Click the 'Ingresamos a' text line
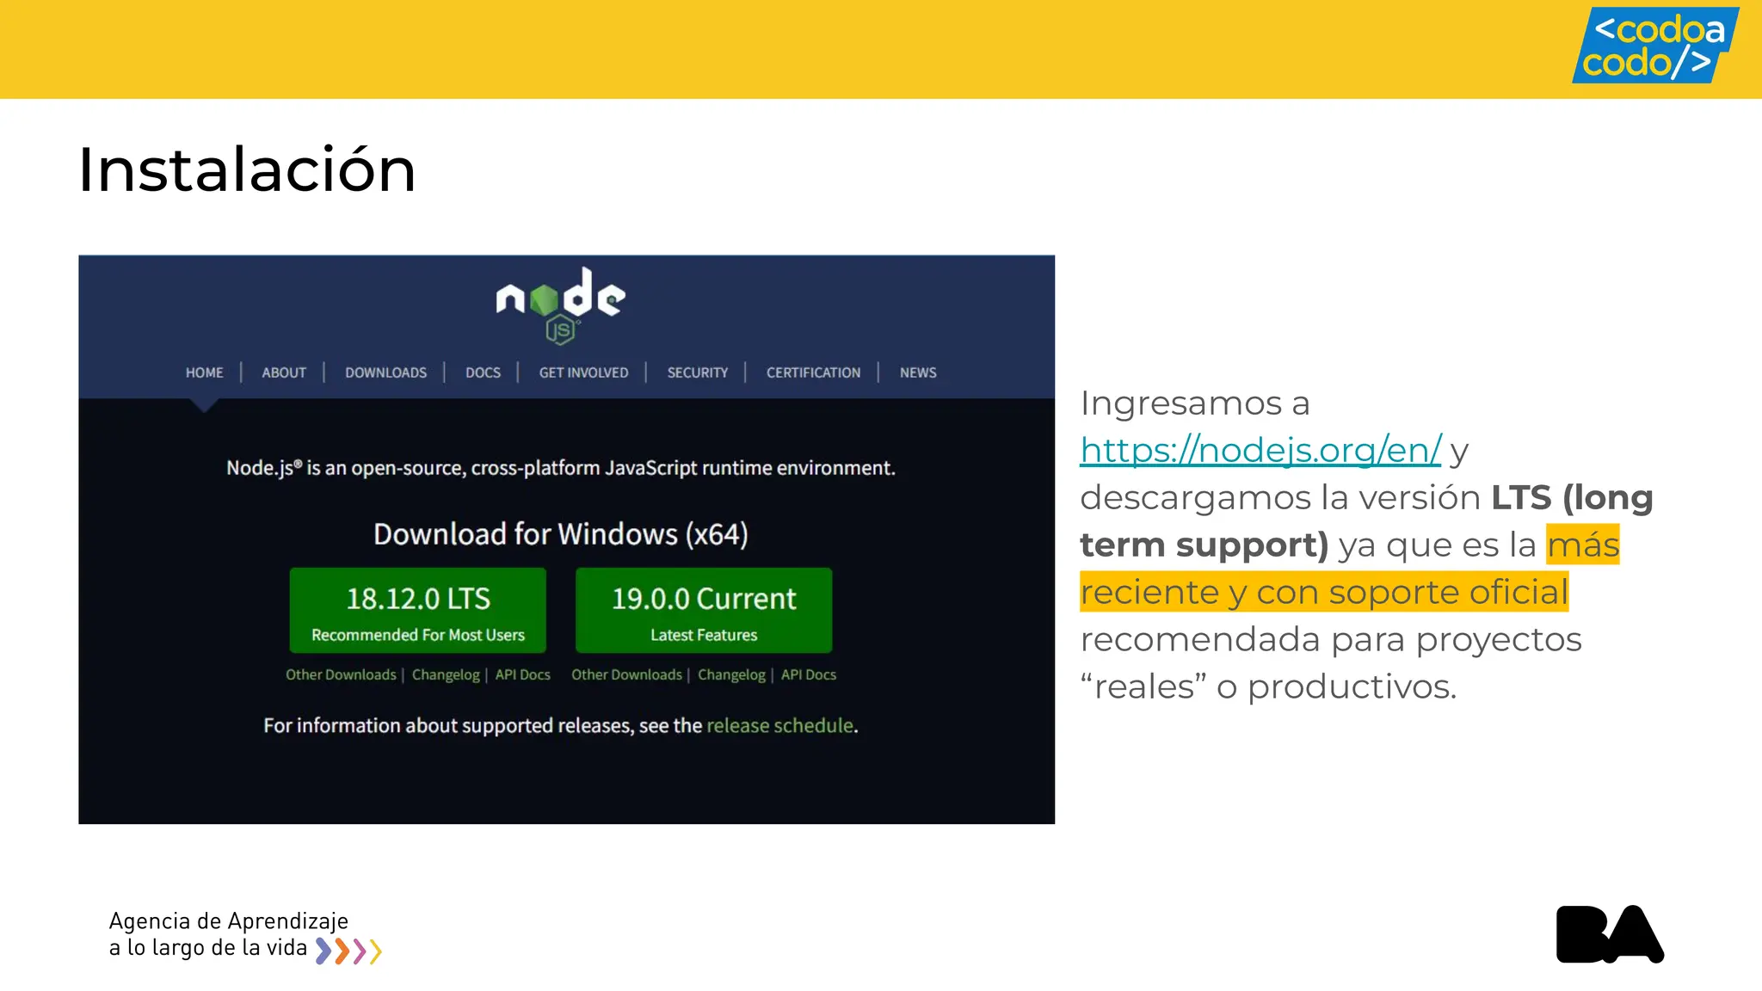The image size is (1762, 991). pos(1195,403)
